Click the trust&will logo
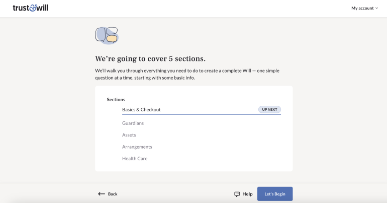The width and height of the screenshot is (387, 203). pyautogui.click(x=31, y=8)
